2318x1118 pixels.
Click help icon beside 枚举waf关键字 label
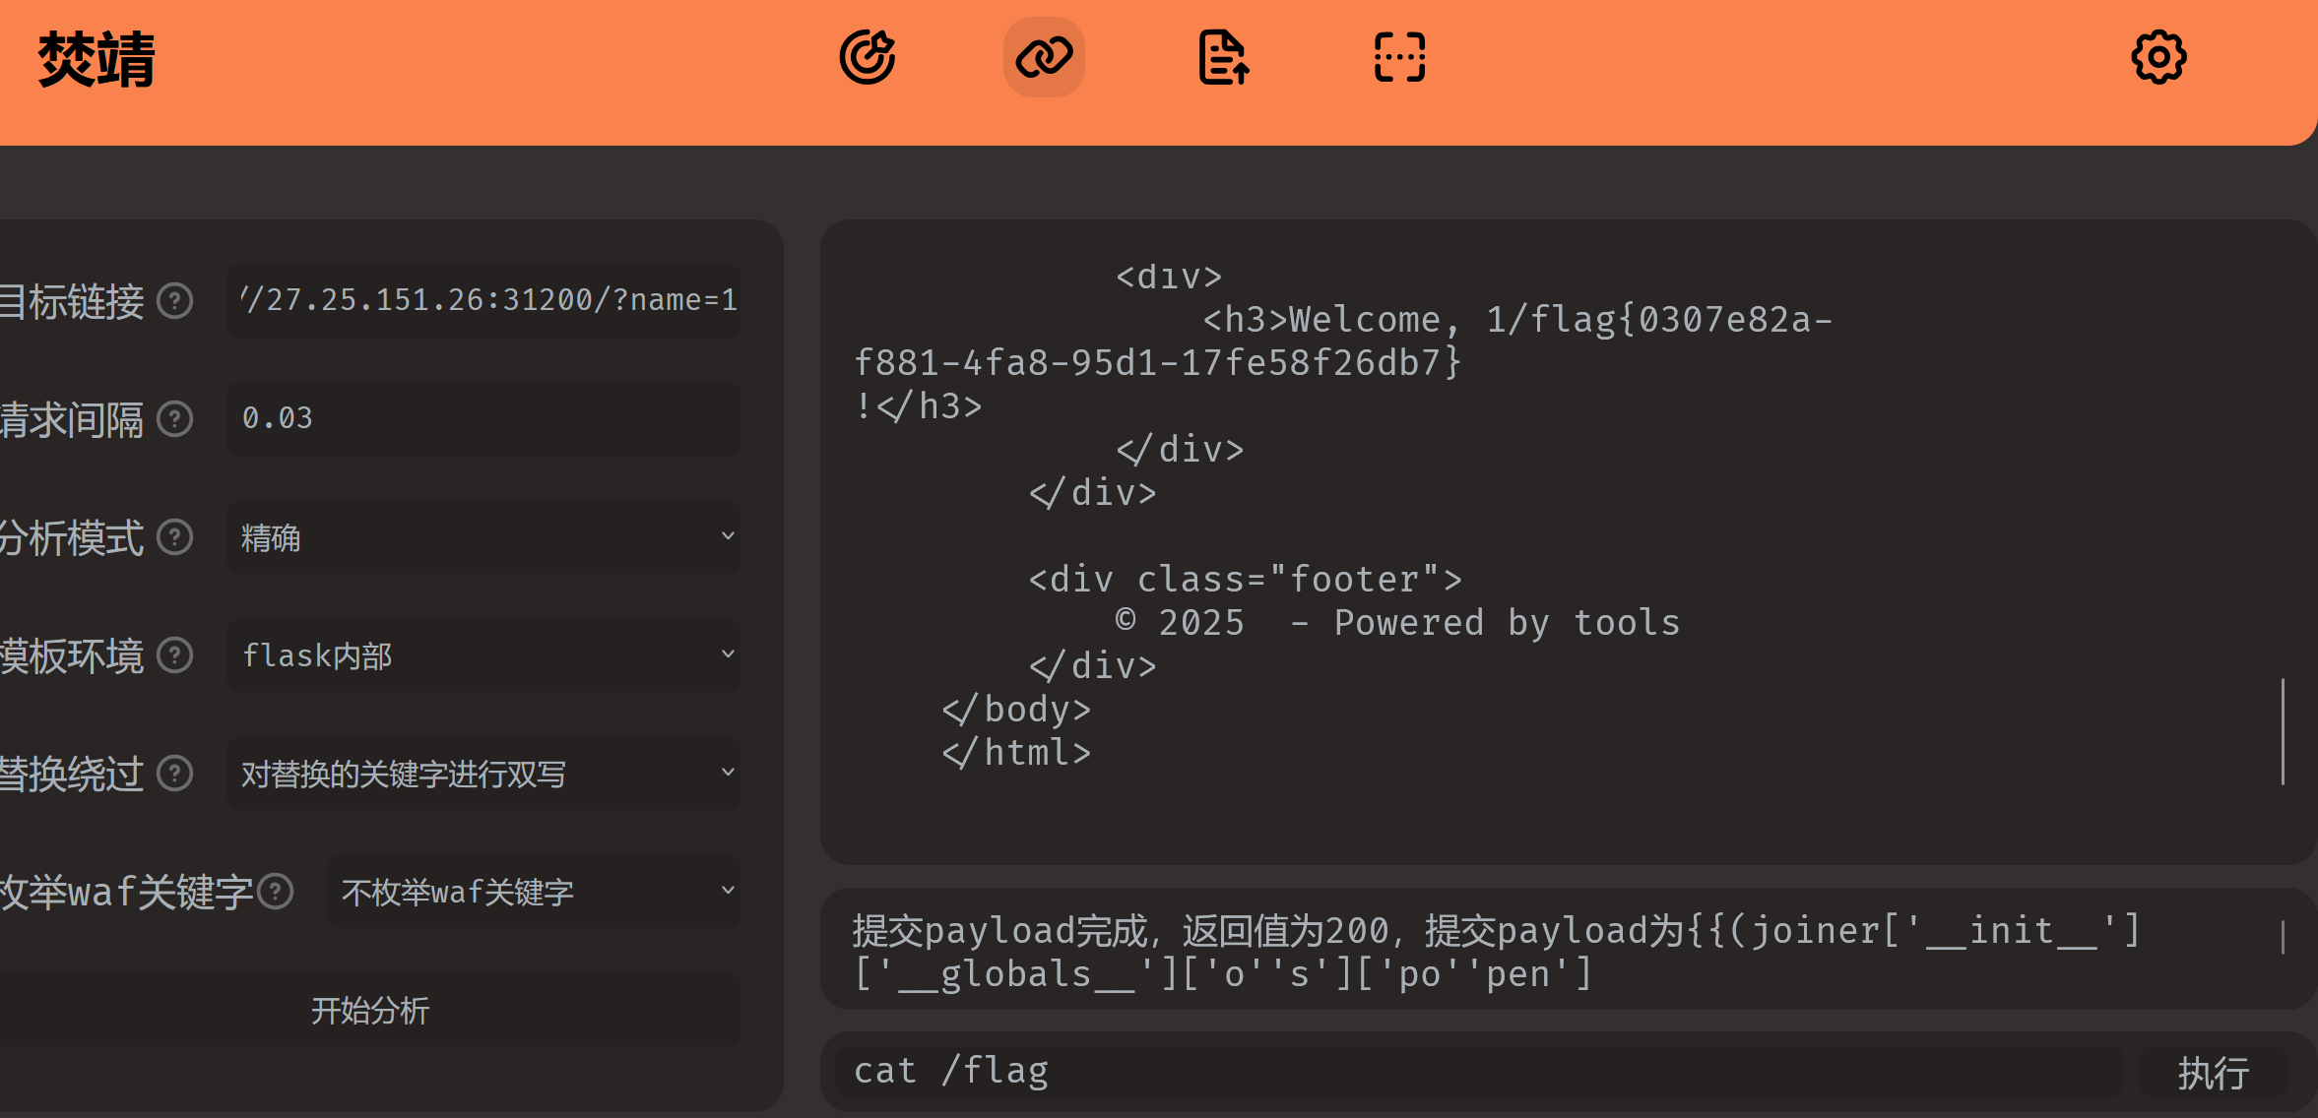[x=276, y=892]
